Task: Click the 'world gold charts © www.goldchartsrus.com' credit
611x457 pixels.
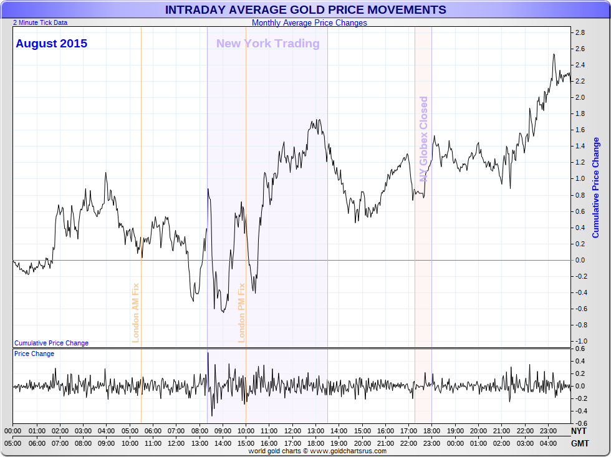Action: coord(317,451)
